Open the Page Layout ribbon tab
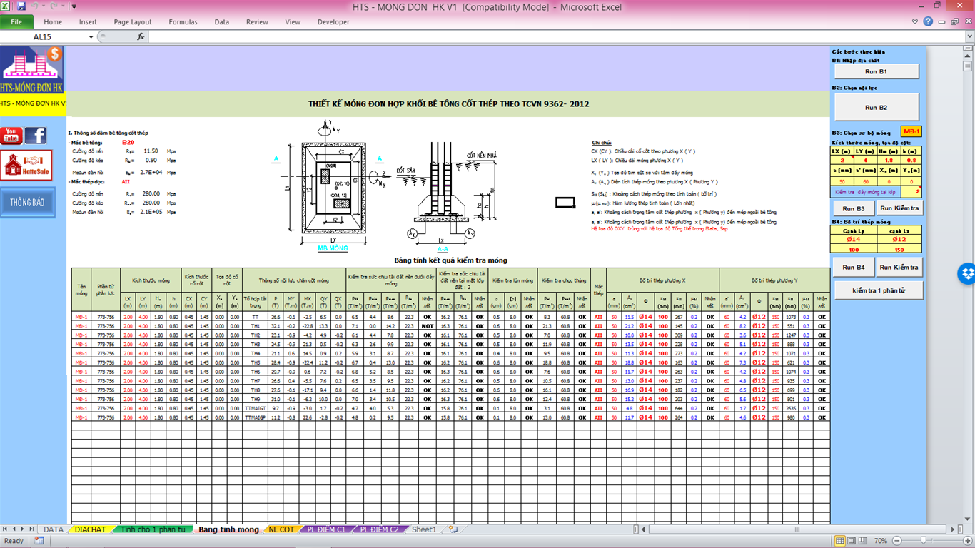 (x=133, y=22)
